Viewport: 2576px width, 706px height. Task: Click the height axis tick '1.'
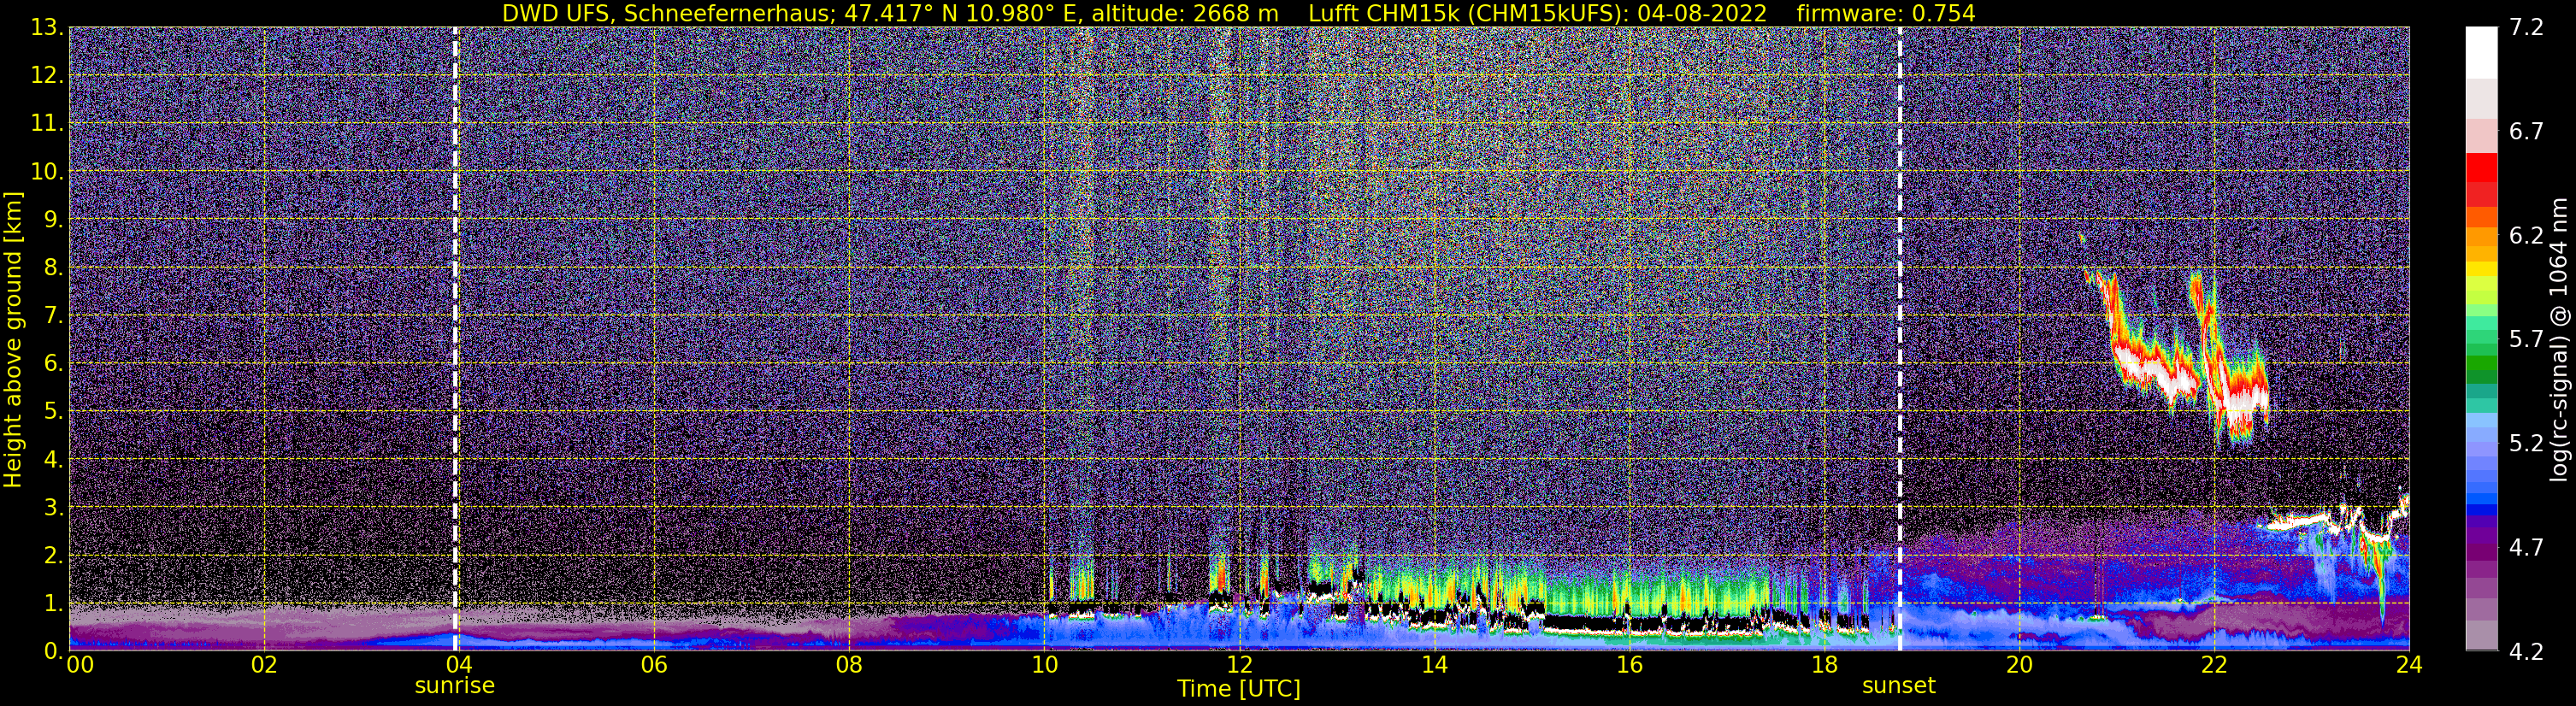tap(53, 604)
